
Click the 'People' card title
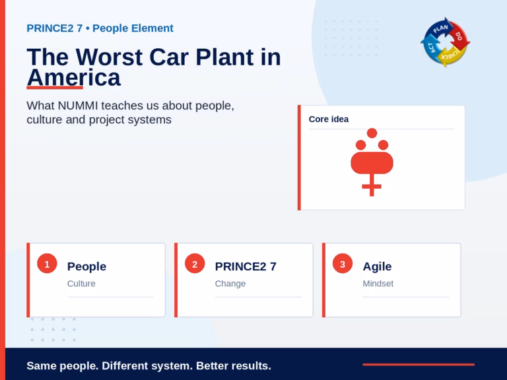(x=86, y=267)
